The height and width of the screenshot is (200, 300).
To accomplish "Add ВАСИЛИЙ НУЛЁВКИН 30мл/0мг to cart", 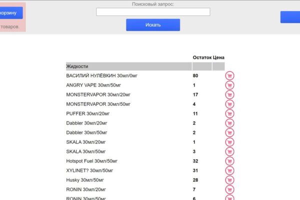I will click(x=229, y=76).
